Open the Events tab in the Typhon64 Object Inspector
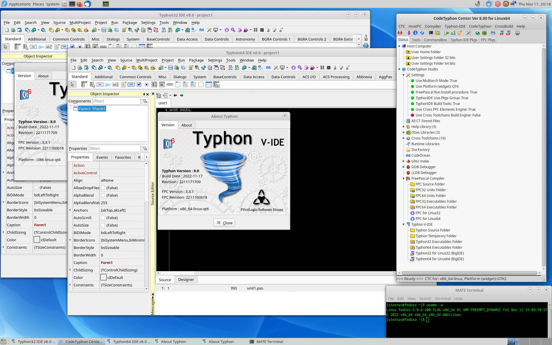The width and height of the screenshot is (552, 345). [x=102, y=157]
